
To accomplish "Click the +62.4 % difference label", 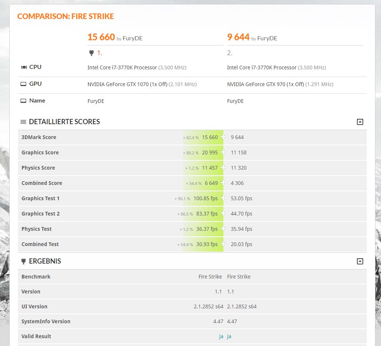I will tap(191, 138).
